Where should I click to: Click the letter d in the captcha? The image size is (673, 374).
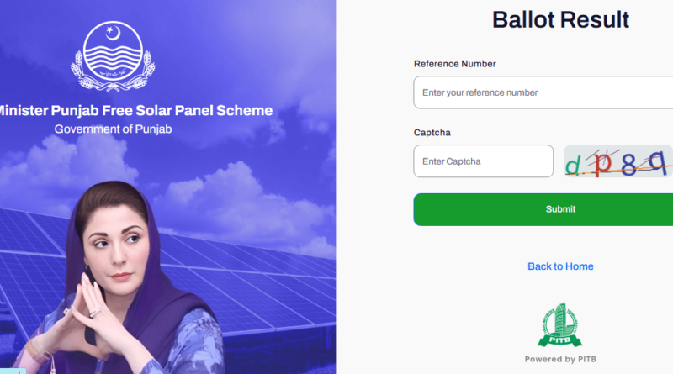573,166
